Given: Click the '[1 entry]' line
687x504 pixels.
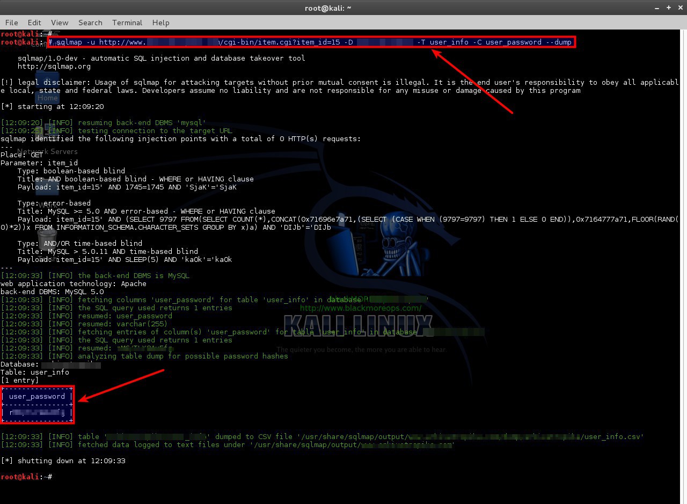Looking at the screenshot, I should pos(20,380).
